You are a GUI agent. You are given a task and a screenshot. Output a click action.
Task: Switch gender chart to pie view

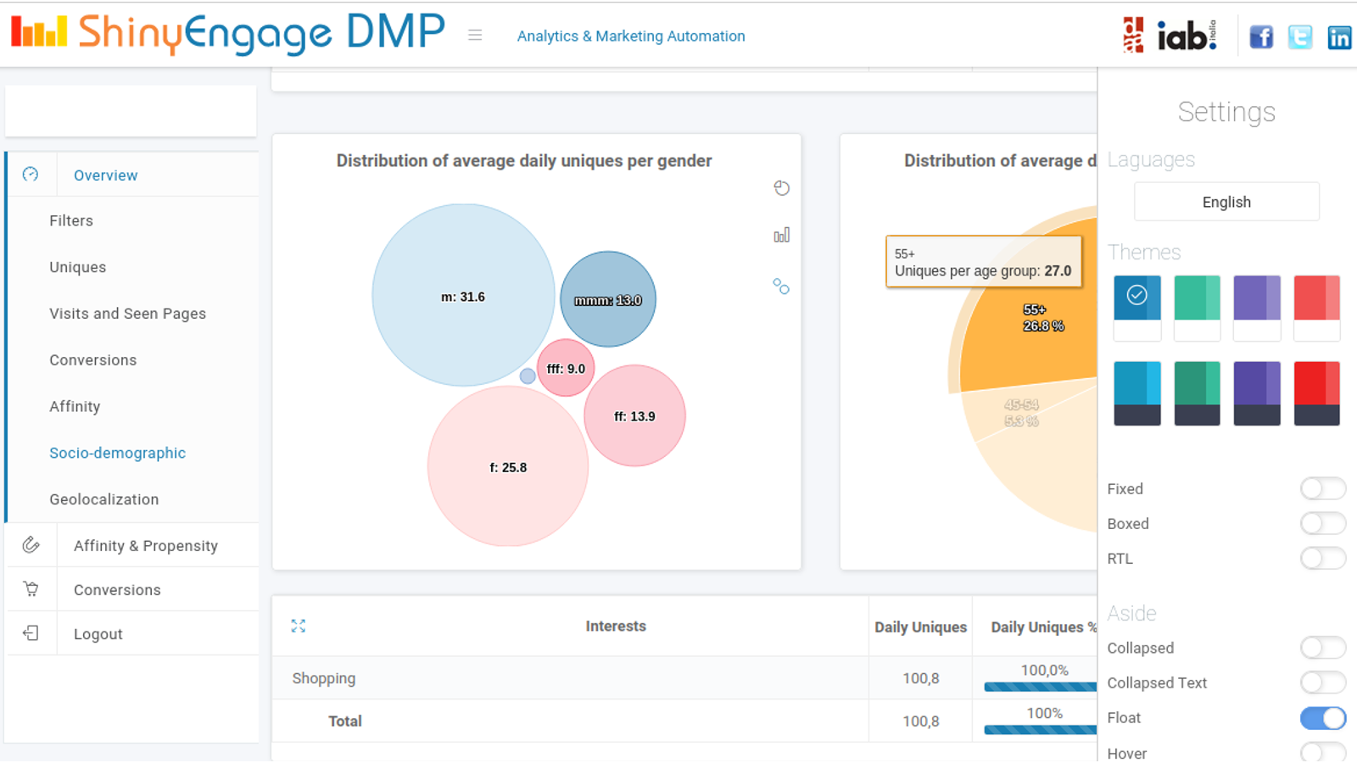point(781,188)
